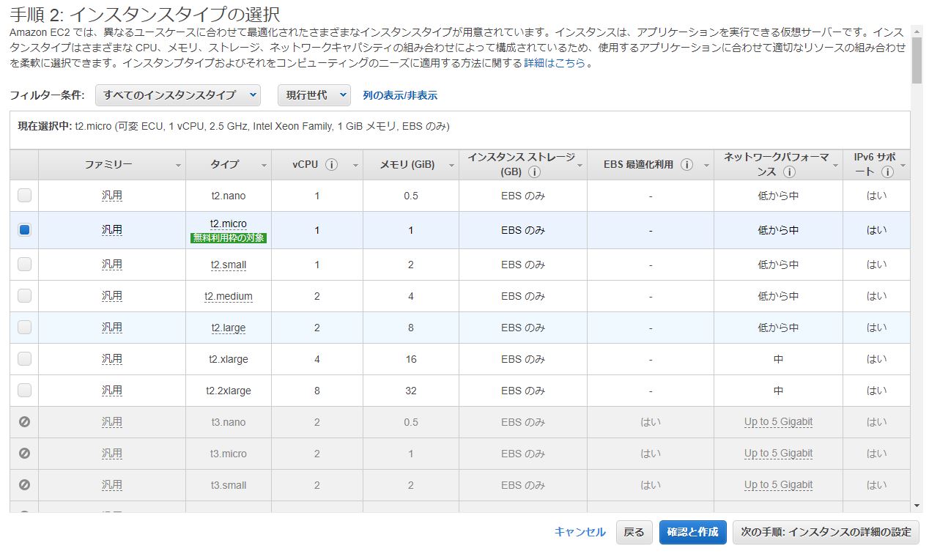Click the 無料利用枠の対象 green badge
The width and height of the screenshot is (929, 554).
[229, 237]
